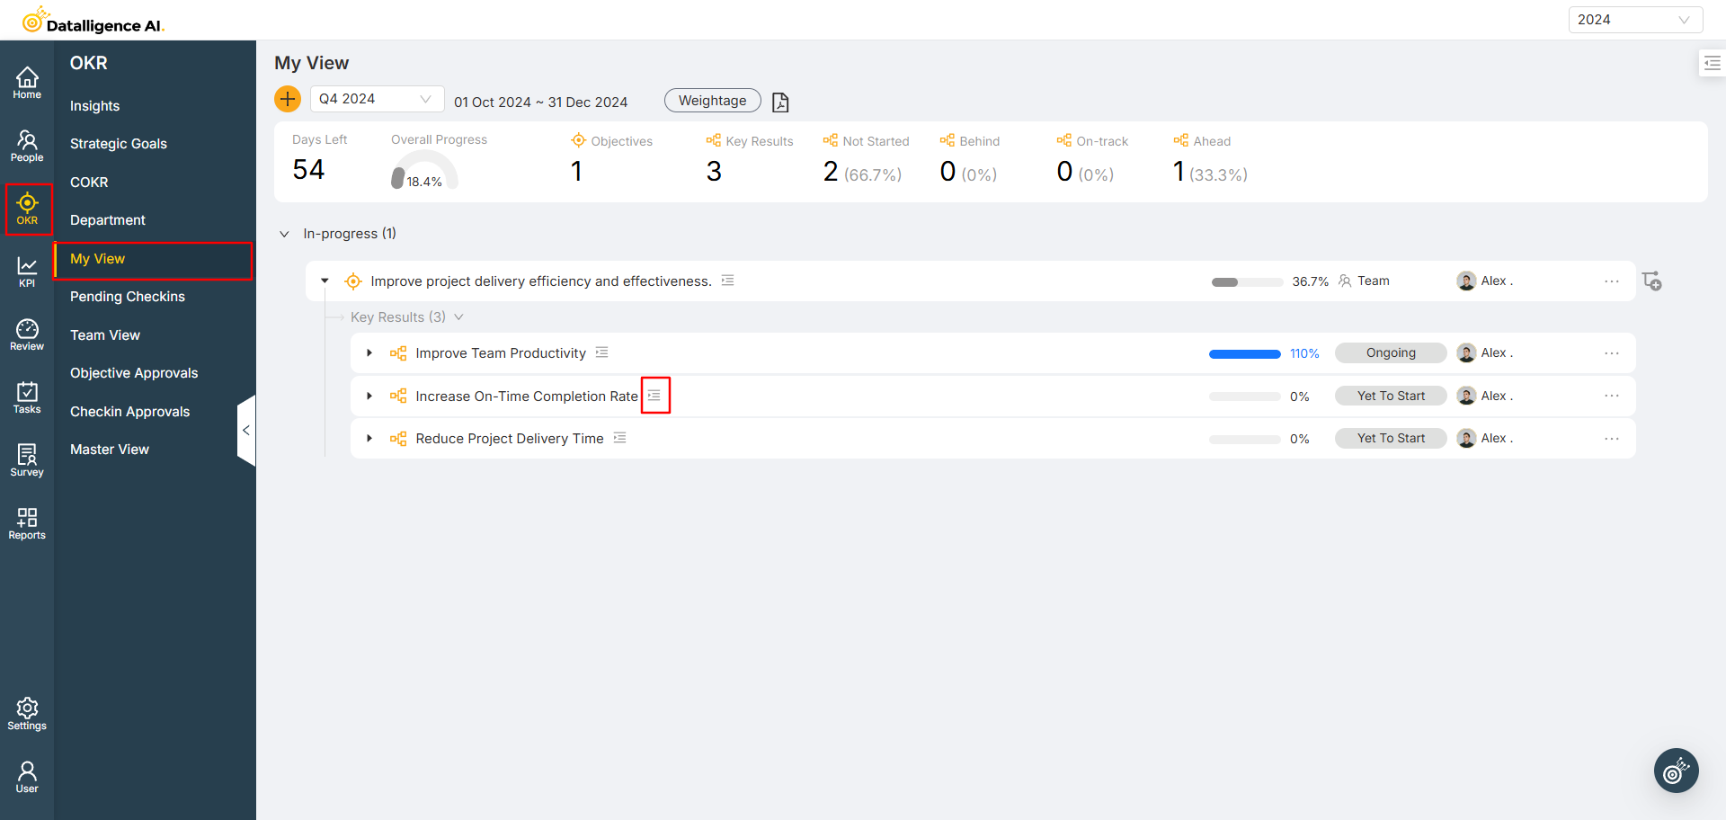Click the orange add objective plus button

tap(288, 99)
